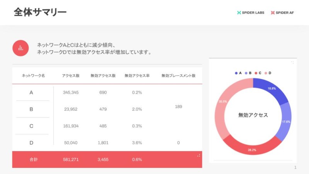Click the 0.3% rate cell

click(x=137, y=126)
